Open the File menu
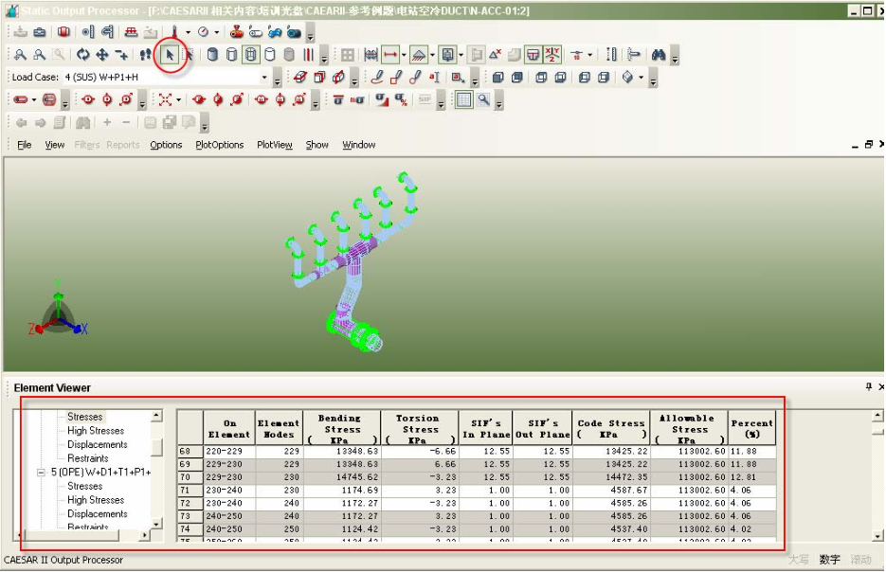The width and height of the screenshot is (886, 572). coord(24,145)
